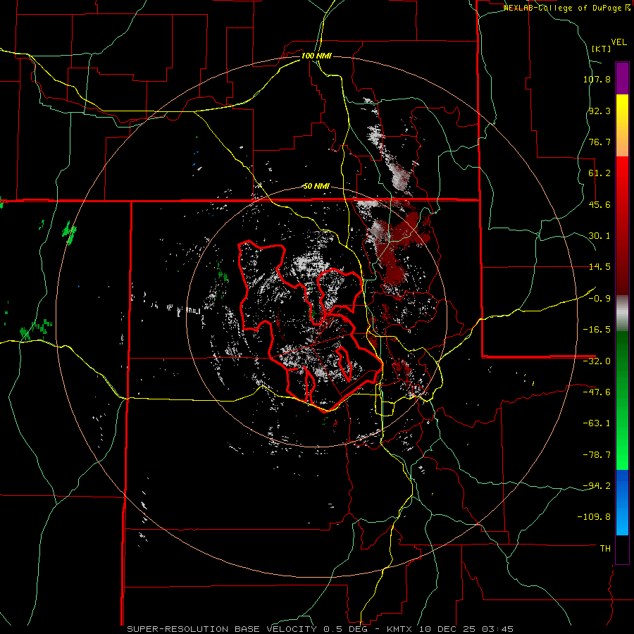
Task: Click the 50 NMI range ring label
Action: pyautogui.click(x=316, y=187)
